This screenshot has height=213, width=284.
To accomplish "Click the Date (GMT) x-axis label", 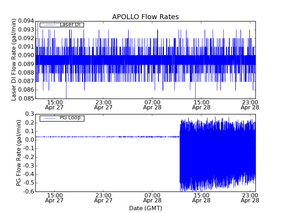I will tap(145, 208).
